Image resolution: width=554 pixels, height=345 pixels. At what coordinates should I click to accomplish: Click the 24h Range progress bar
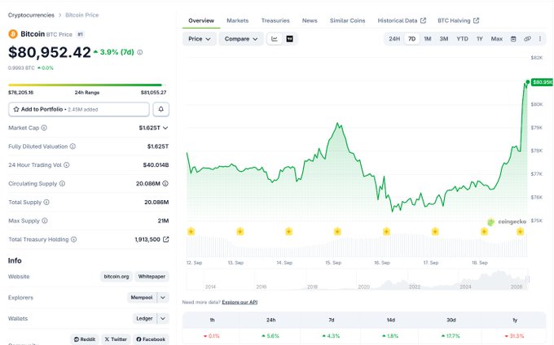click(87, 85)
